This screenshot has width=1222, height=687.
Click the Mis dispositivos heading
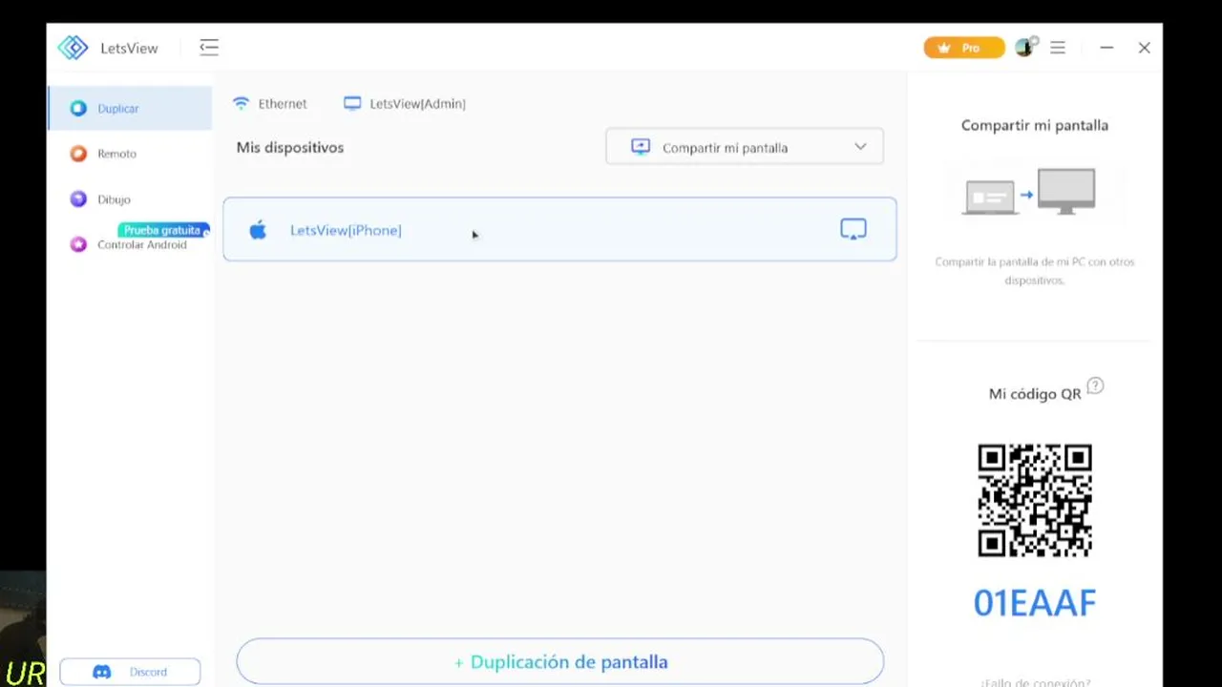[x=290, y=148]
